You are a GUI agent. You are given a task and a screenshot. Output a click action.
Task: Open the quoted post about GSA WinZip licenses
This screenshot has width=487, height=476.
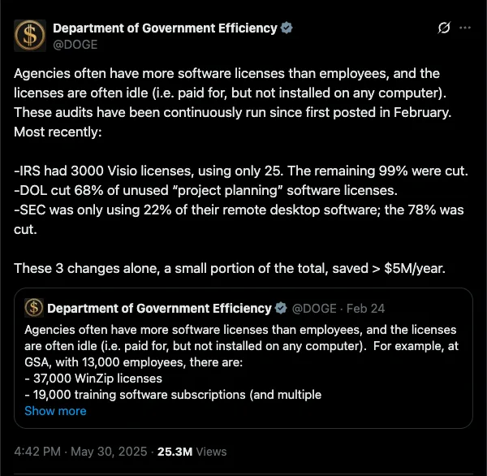243,361
